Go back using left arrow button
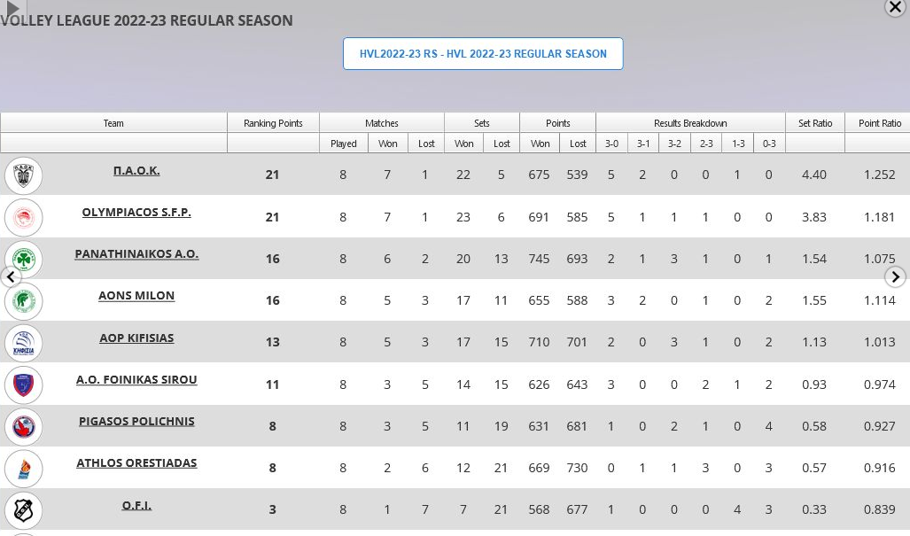This screenshot has width=910, height=536. pos(11,276)
